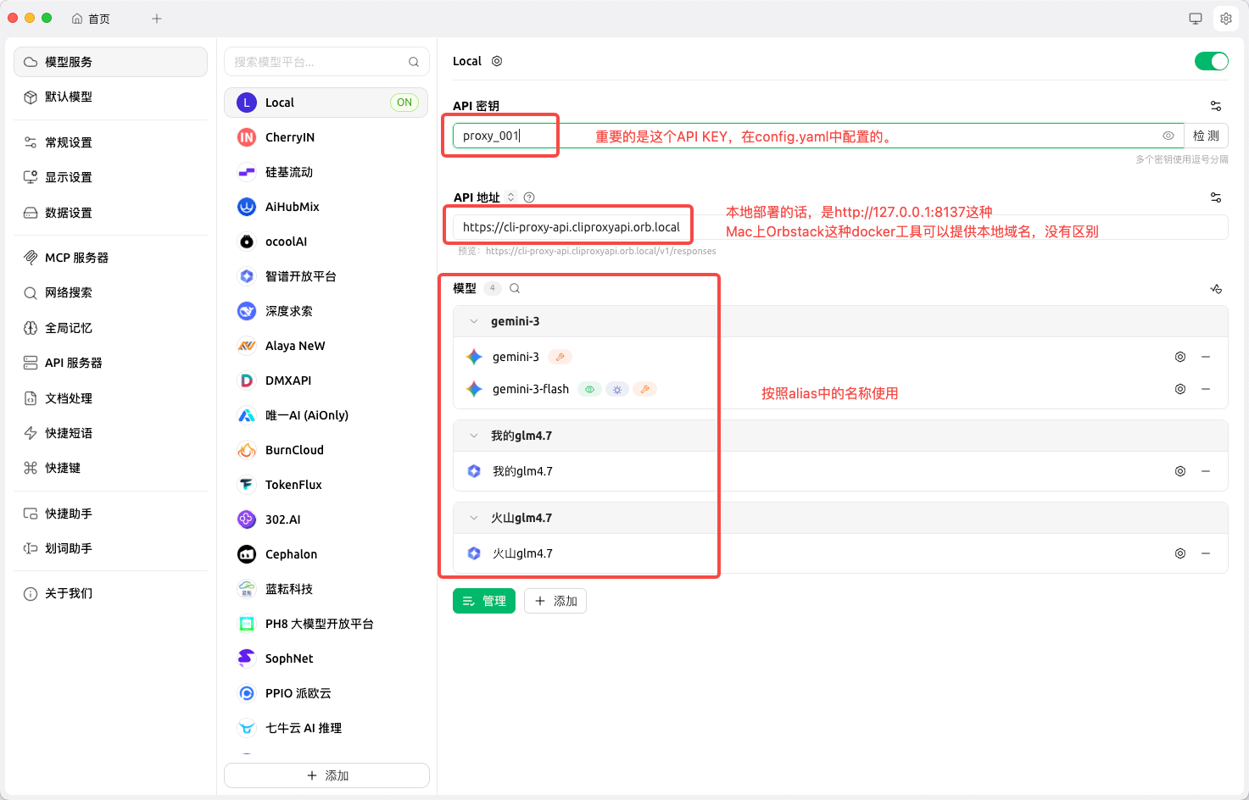Remove the gemini-3-flash model
1249x800 pixels.
click(x=1206, y=389)
